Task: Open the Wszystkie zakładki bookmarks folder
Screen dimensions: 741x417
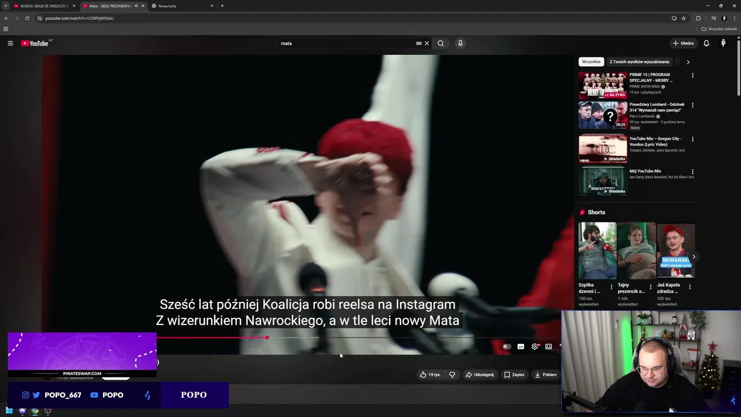Action: (719, 29)
